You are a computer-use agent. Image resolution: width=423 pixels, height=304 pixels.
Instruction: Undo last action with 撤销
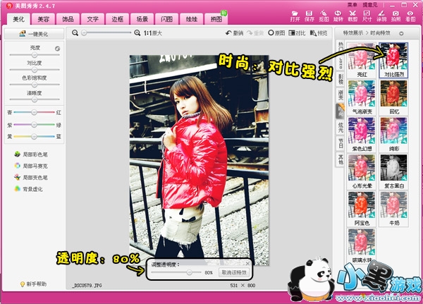[235, 33]
